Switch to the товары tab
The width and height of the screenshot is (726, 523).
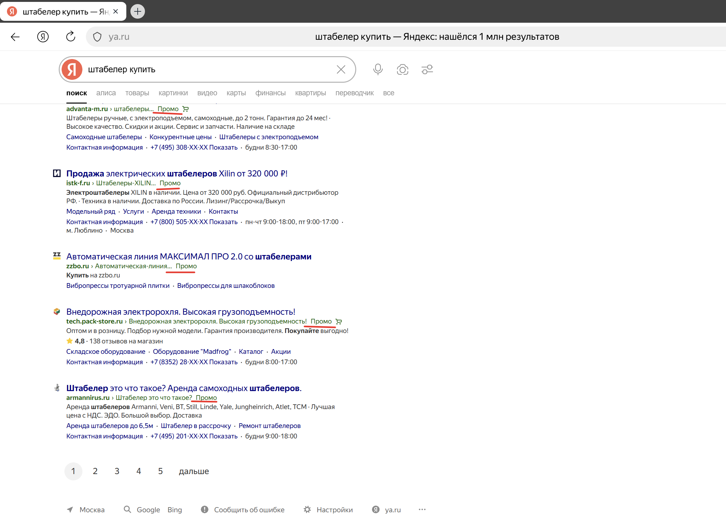[x=137, y=93]
